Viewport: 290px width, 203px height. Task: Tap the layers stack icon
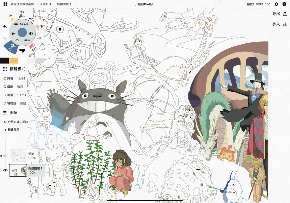(x=5, y=113)
